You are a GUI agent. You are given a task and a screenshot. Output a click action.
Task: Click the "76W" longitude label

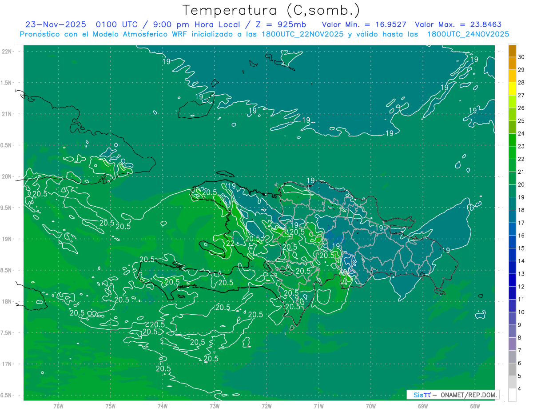(x=58, y=406)
